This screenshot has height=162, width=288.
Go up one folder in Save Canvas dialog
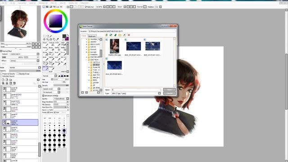click(x=106, y=35)
